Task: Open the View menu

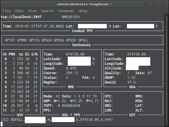Action: coord(32,11)
